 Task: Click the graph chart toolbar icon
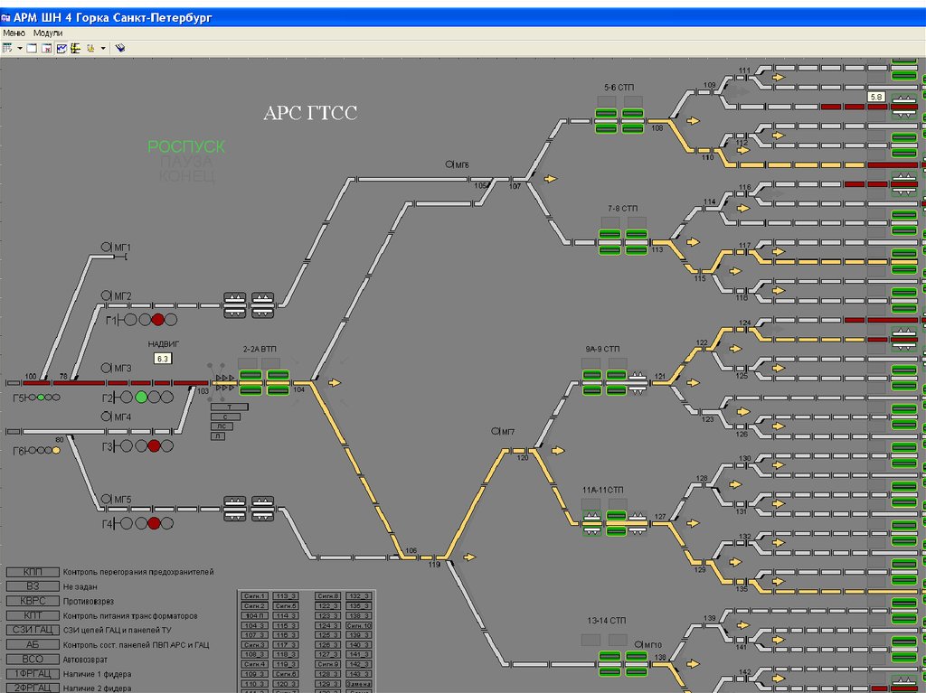pyautogui.click(x=61, y=48)
